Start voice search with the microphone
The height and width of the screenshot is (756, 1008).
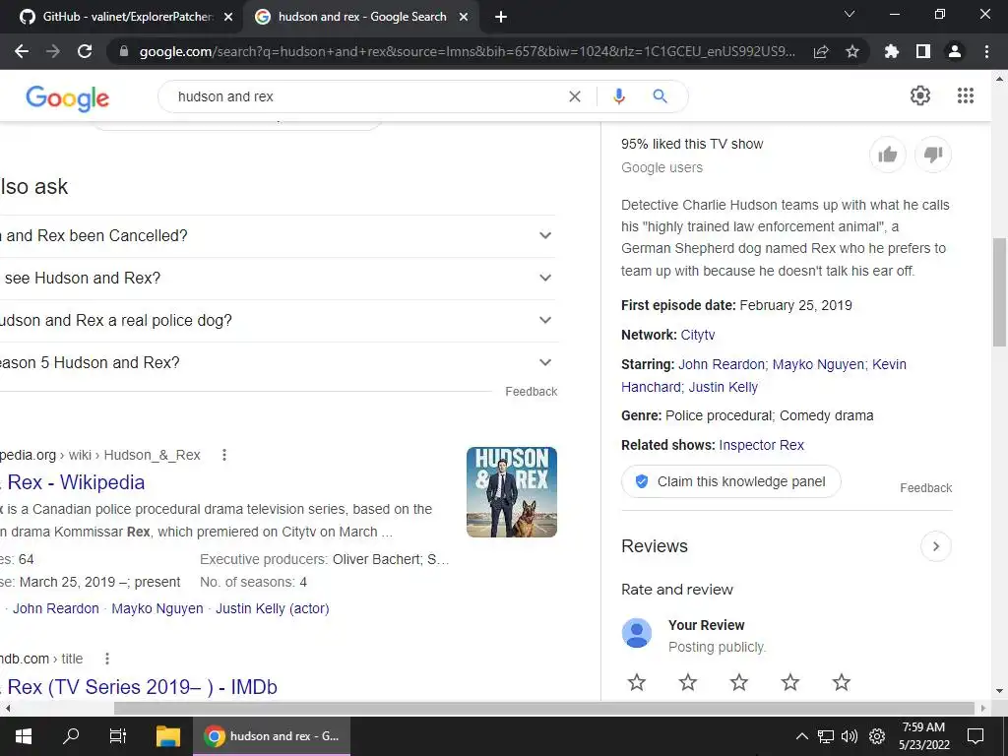coord(619,96)
